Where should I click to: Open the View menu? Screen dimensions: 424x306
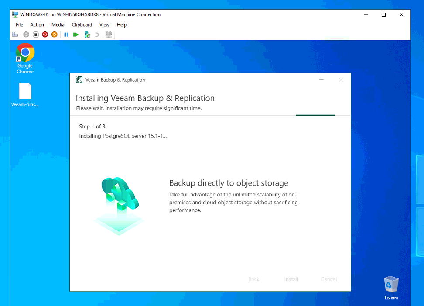(x=104, y=24)
